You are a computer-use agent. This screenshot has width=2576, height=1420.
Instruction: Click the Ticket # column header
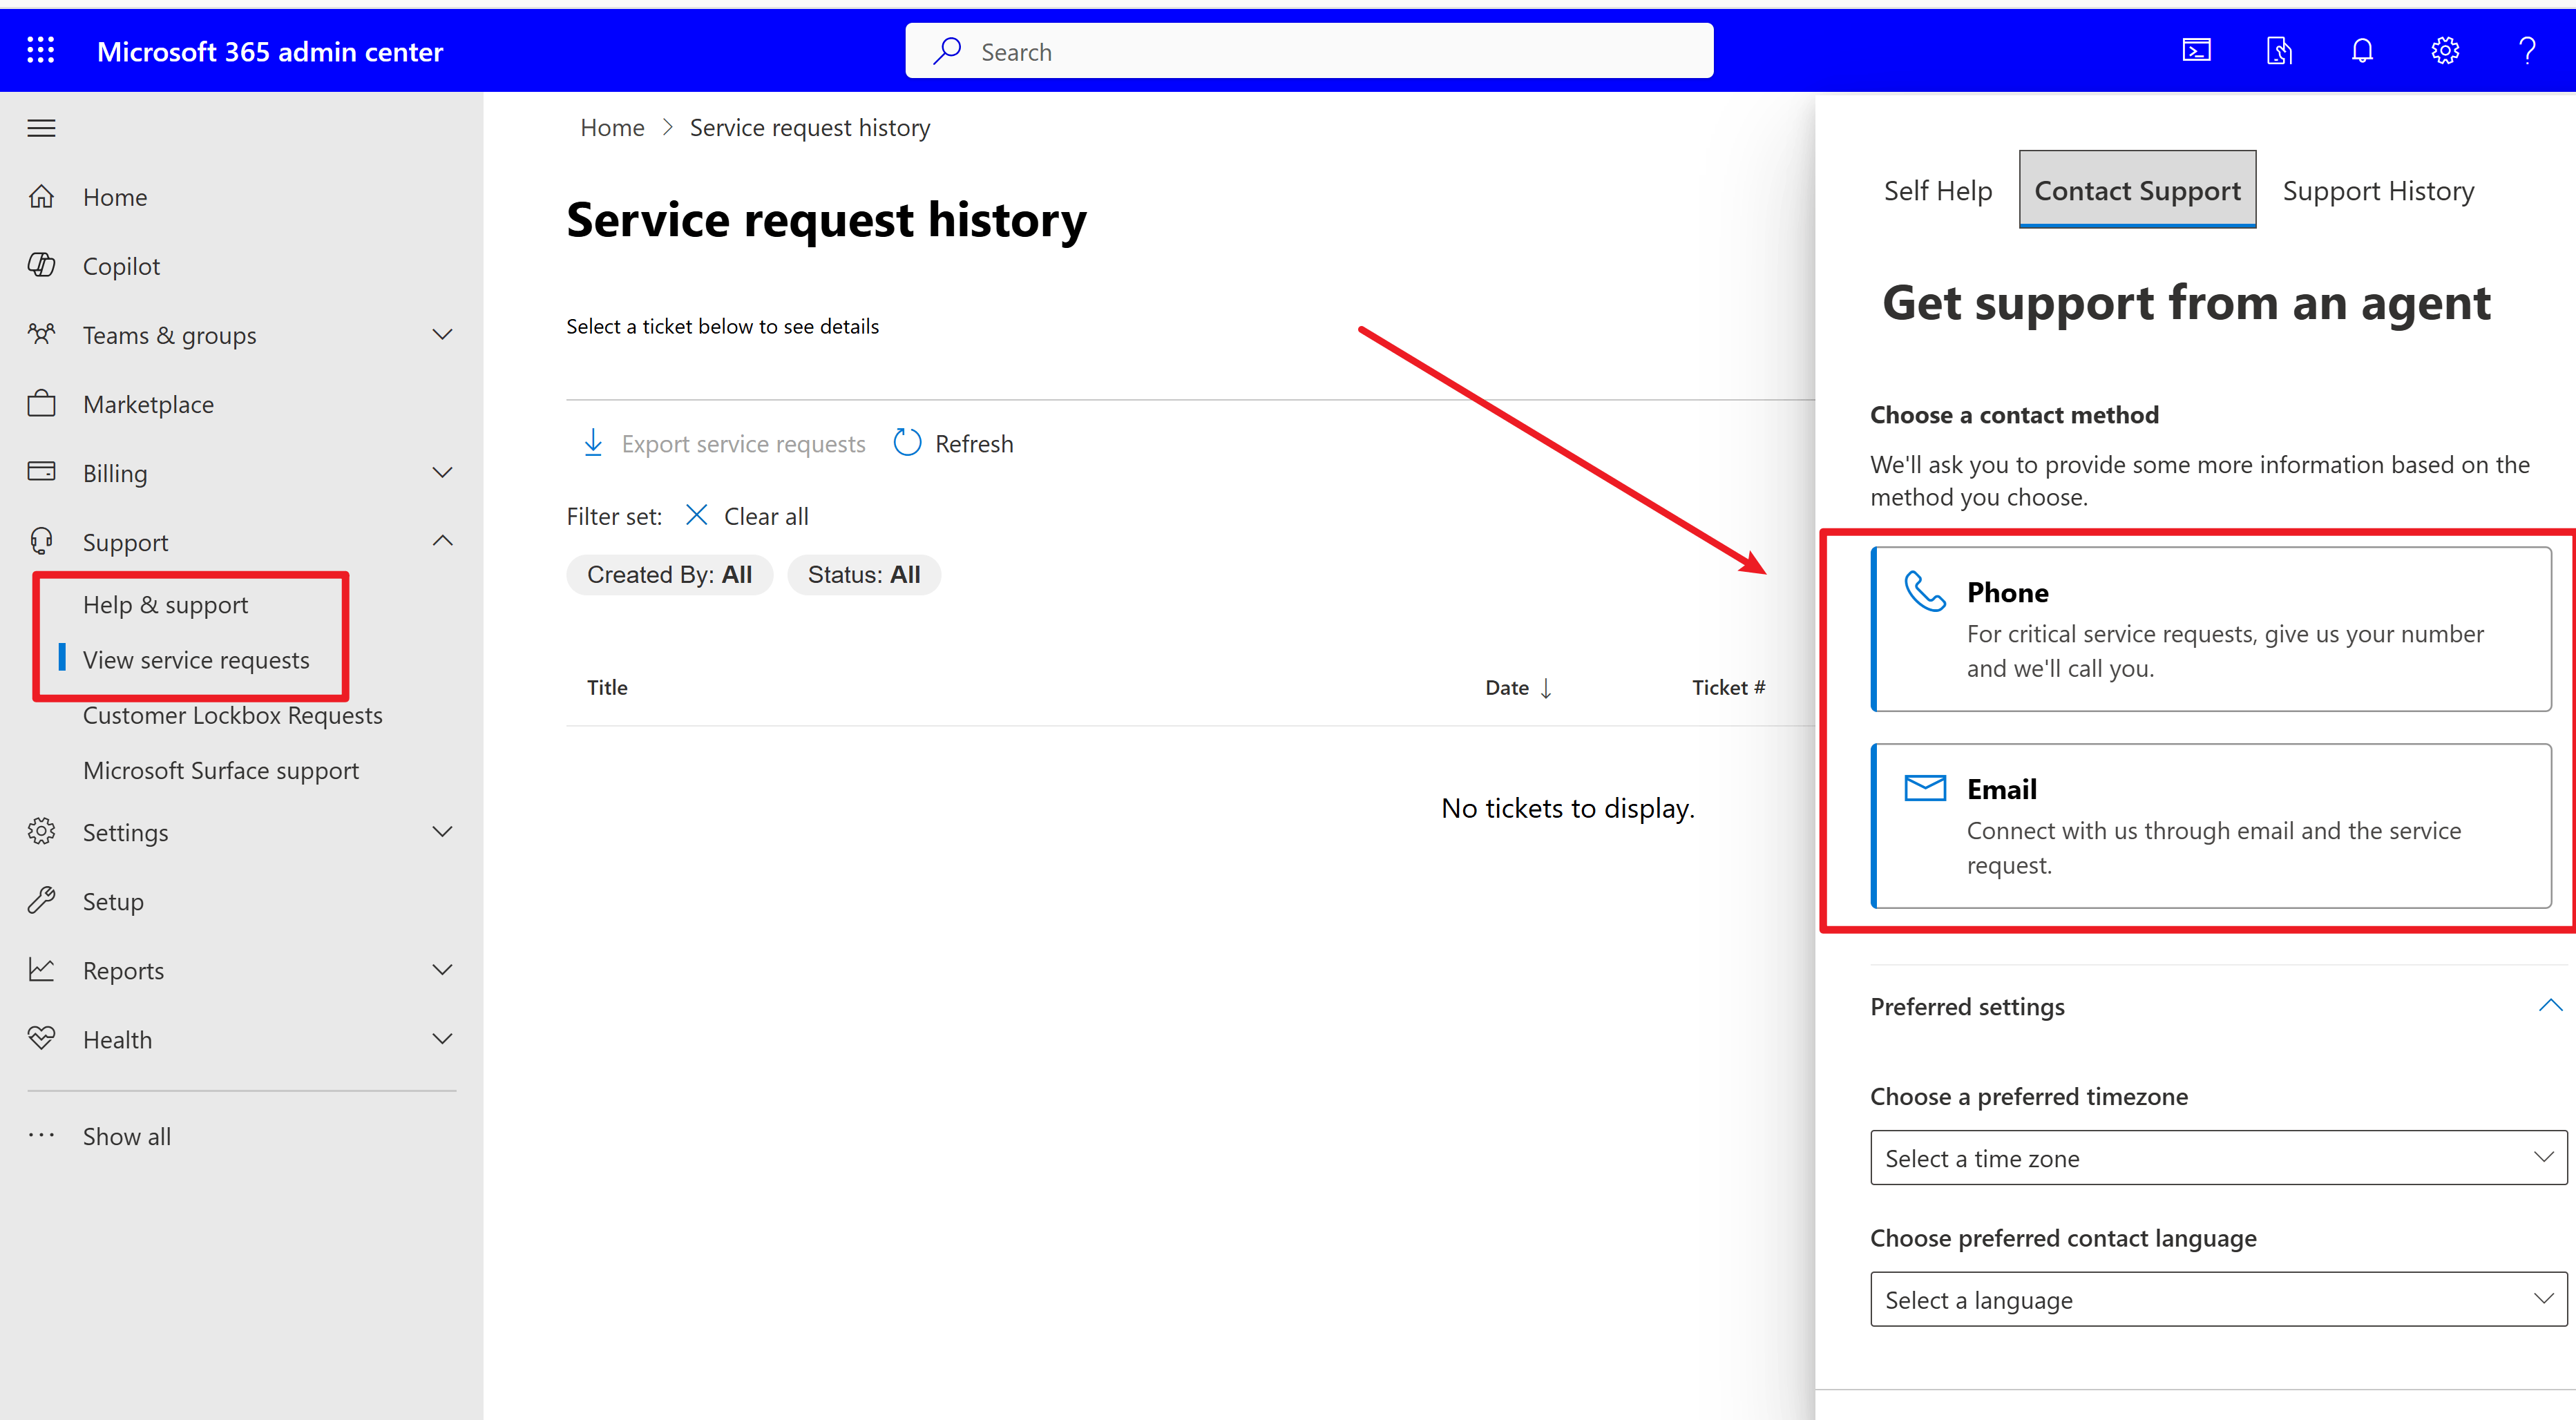[1728, 687]
